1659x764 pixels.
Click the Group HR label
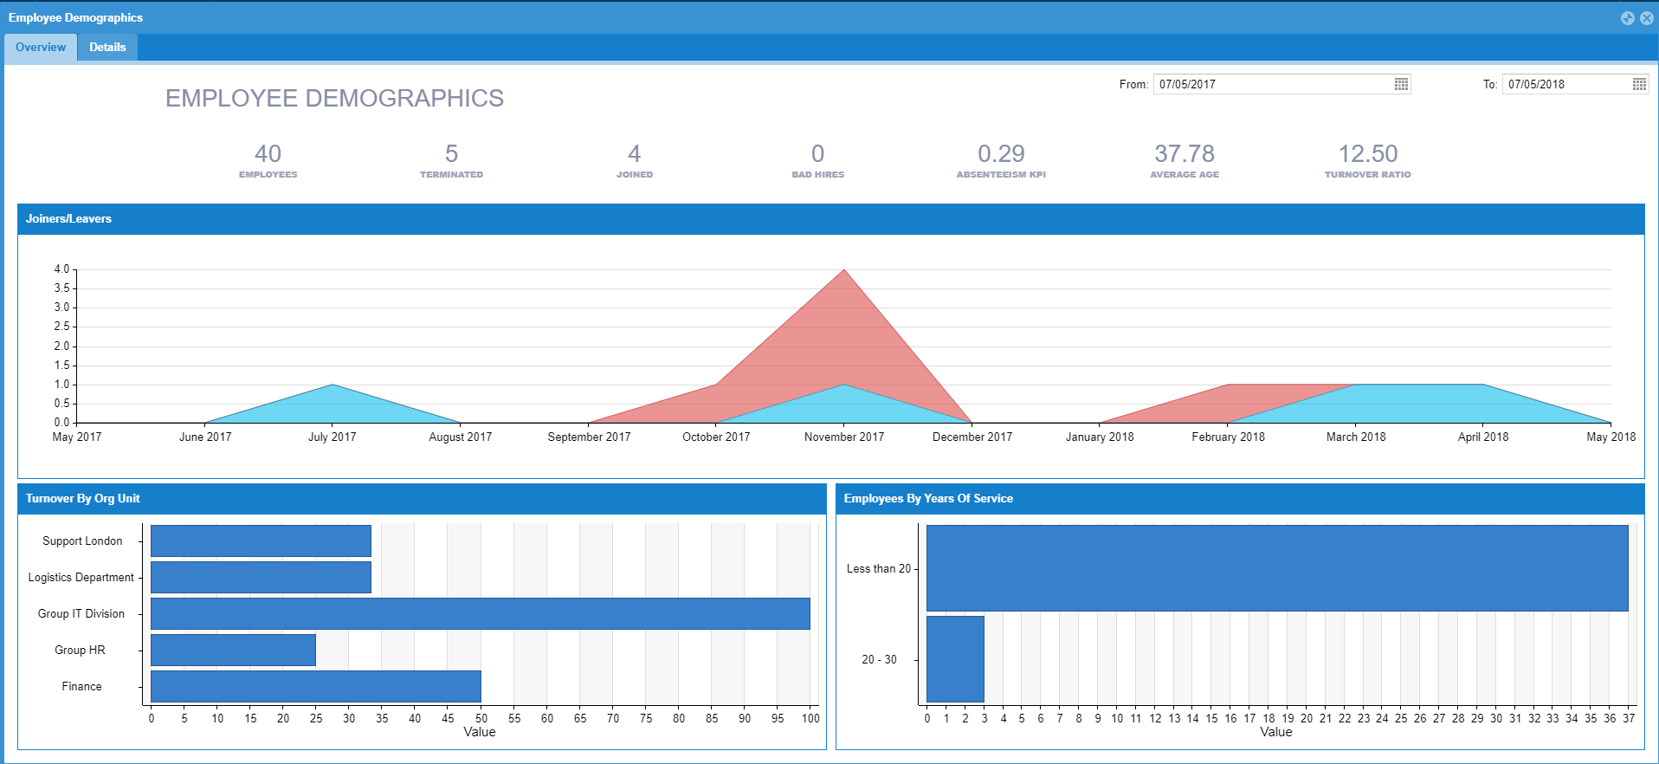tap(80, 651)
